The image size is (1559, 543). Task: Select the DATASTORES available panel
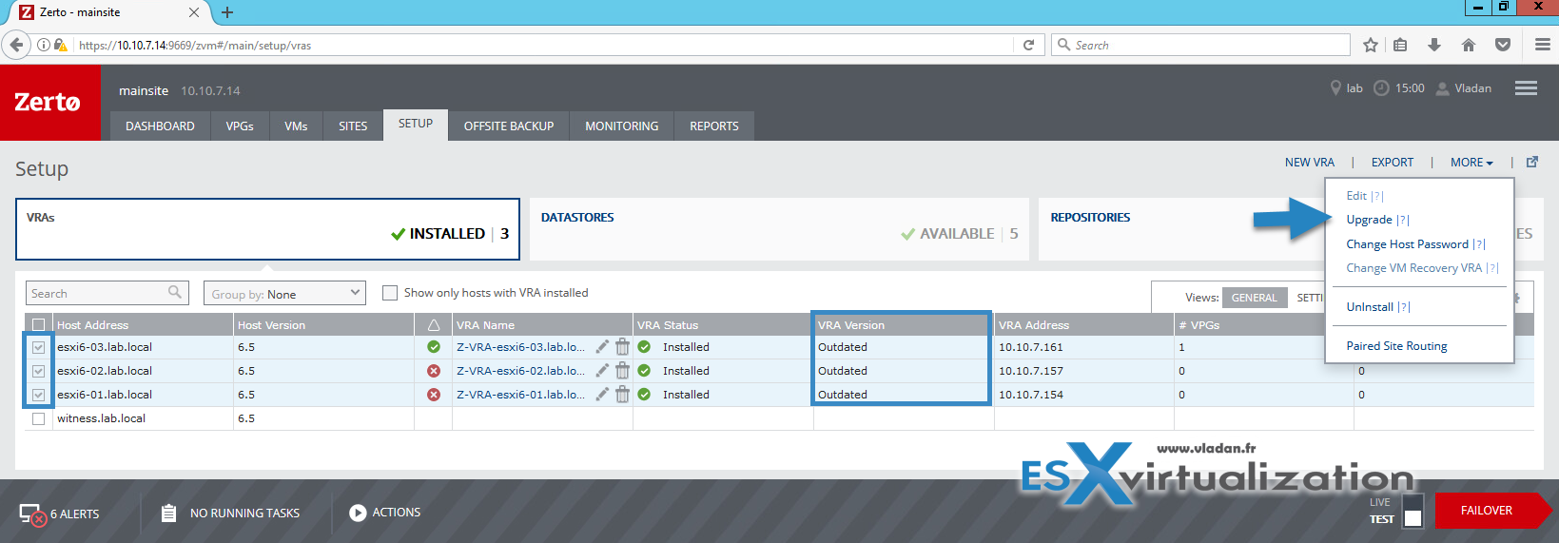tap(779, 229)
